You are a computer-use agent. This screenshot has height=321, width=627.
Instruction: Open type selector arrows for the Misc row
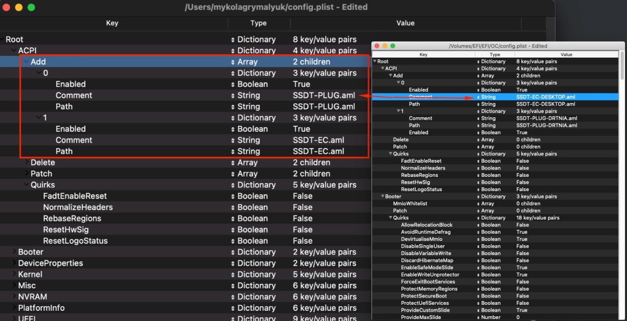(x=233, y=286)
